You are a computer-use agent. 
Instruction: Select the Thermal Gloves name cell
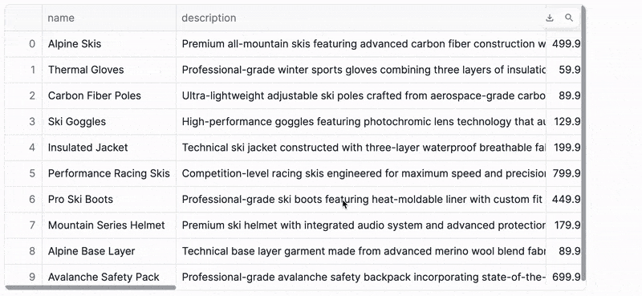click(109, 70)
